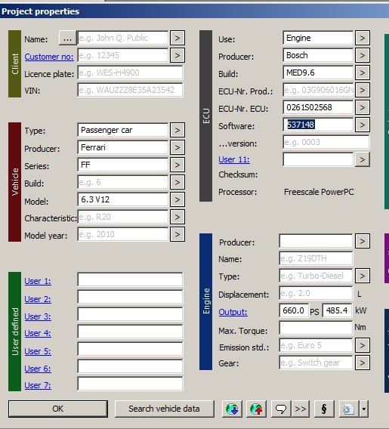The image size is (389, 429).
Task: Click the globe upload icon button
Action: pos(256,409)
